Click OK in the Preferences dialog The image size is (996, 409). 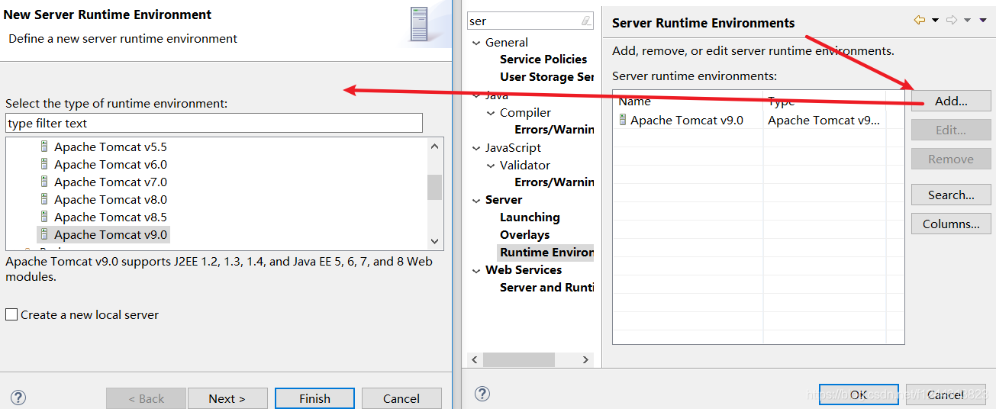(x=859, y=395)
